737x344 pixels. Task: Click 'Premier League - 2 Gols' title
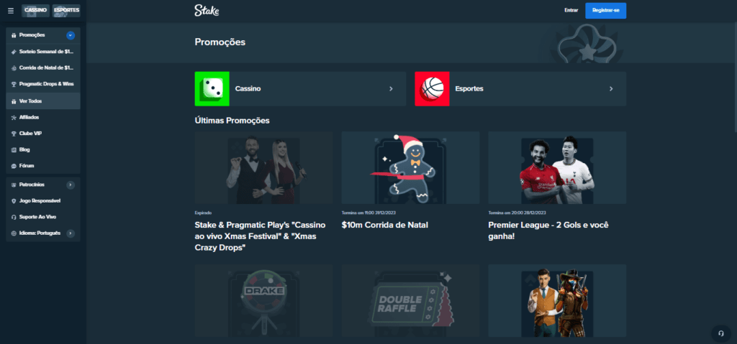click(548, 231)
